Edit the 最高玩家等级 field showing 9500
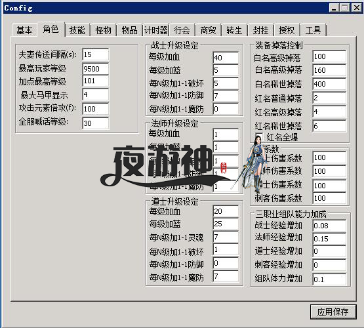The image size is (364, 328). (95, 69)
